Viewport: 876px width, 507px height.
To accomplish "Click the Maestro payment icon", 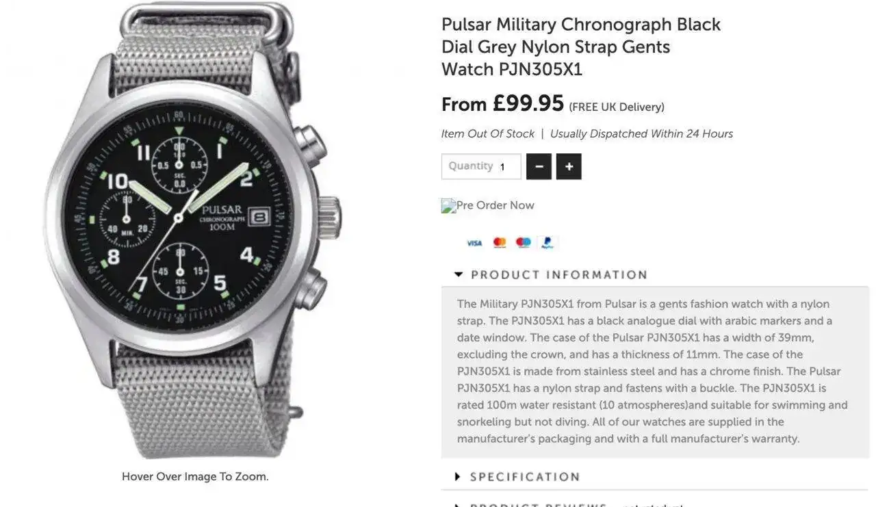I will coord(524,243).
